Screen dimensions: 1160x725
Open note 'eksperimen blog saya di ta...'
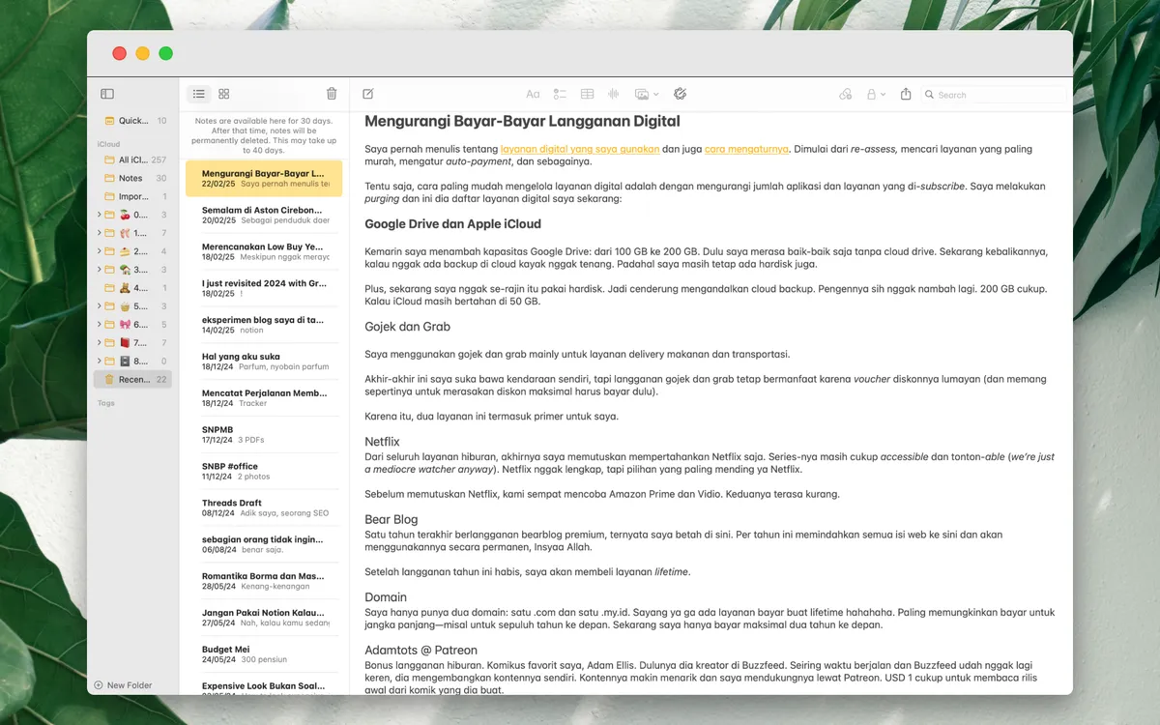264,325
